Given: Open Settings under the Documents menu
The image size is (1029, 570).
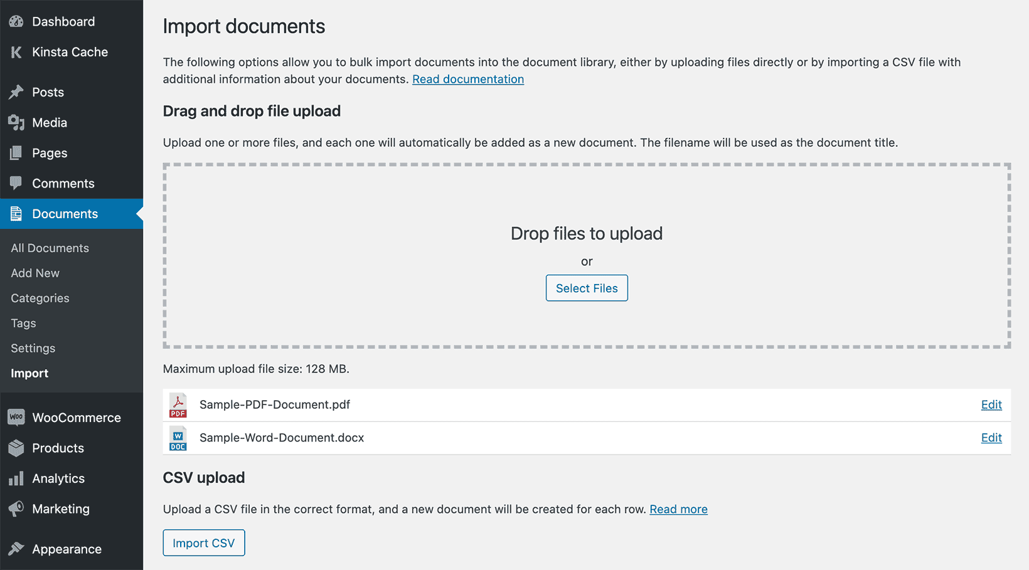Looking at the screenshot, I should [33, 348].
